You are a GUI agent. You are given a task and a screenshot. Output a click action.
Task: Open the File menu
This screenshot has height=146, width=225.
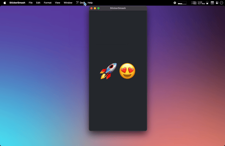[x=31, y=2]
